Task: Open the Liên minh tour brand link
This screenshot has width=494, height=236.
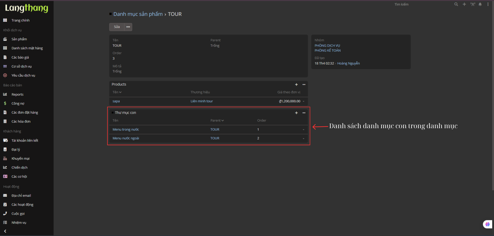Action: (202, 101)
